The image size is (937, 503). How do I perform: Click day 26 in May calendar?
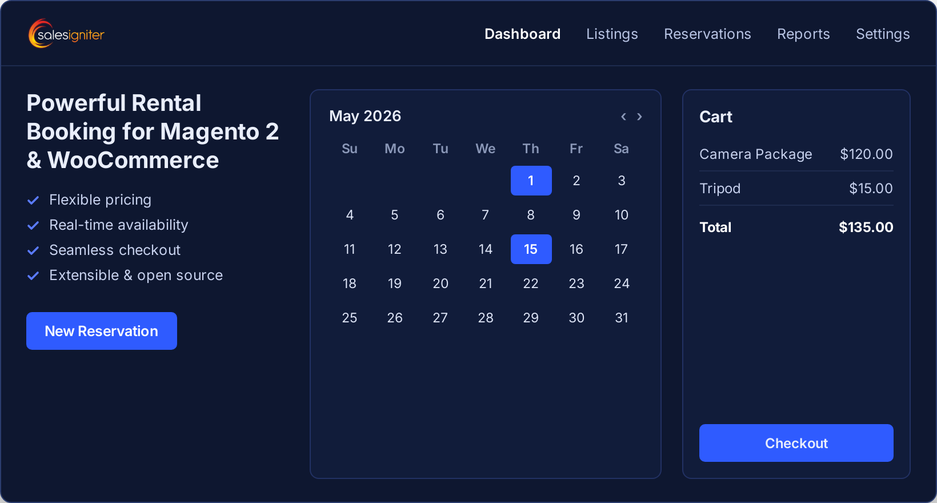click(395, 318)
